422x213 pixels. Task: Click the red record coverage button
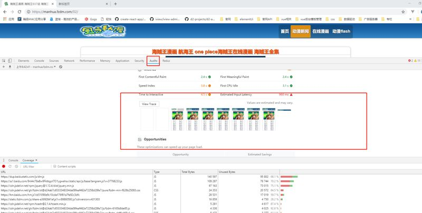(x=4, y=167)
